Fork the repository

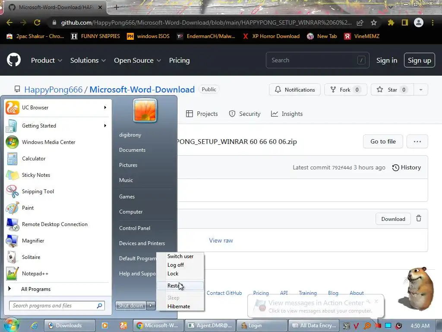346,90
